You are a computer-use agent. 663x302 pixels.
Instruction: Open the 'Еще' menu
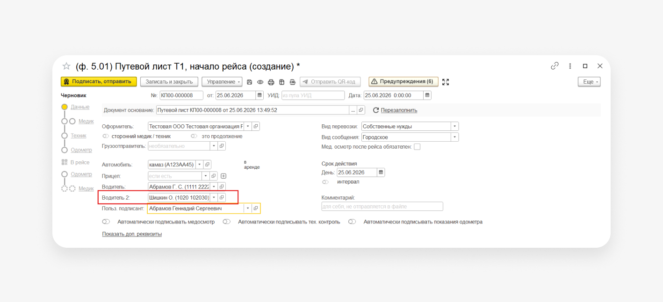click(x=589, y=82)
